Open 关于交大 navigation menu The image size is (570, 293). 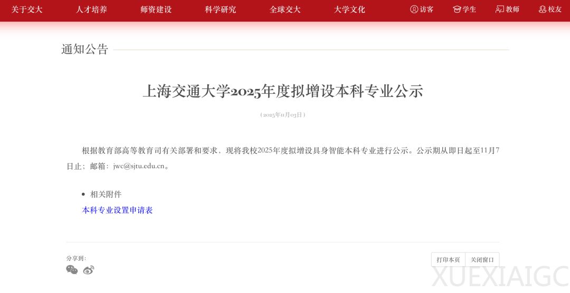click(x=27, y=10)
